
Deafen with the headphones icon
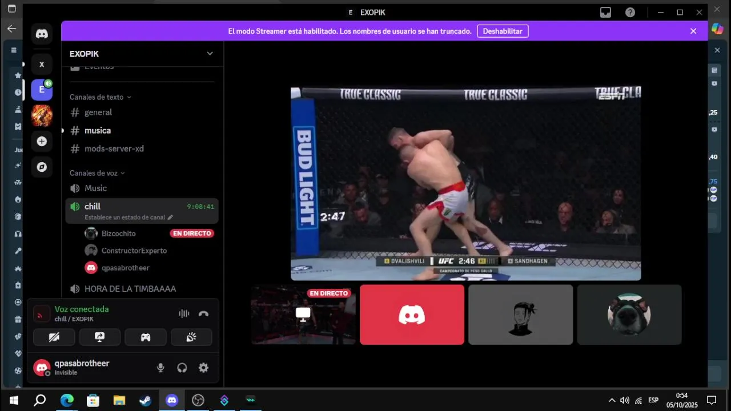[182, 368]
